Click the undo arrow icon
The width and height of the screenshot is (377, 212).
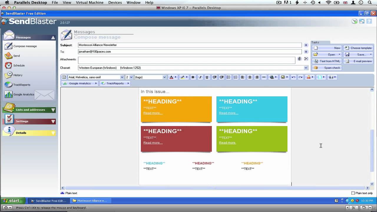click(293, 77)
